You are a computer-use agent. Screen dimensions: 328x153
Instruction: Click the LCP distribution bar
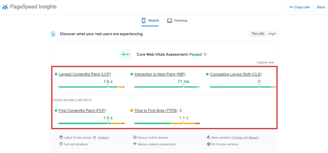tap(91, 87)
